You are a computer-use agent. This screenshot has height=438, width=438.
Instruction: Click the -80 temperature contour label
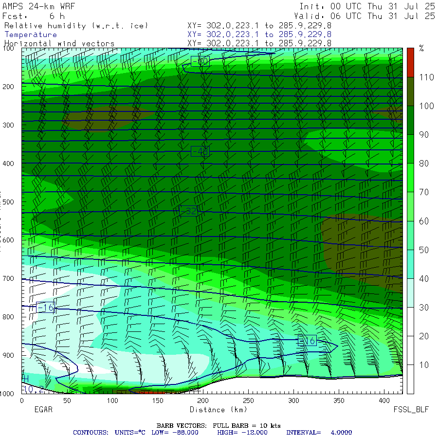click(201, 61)
